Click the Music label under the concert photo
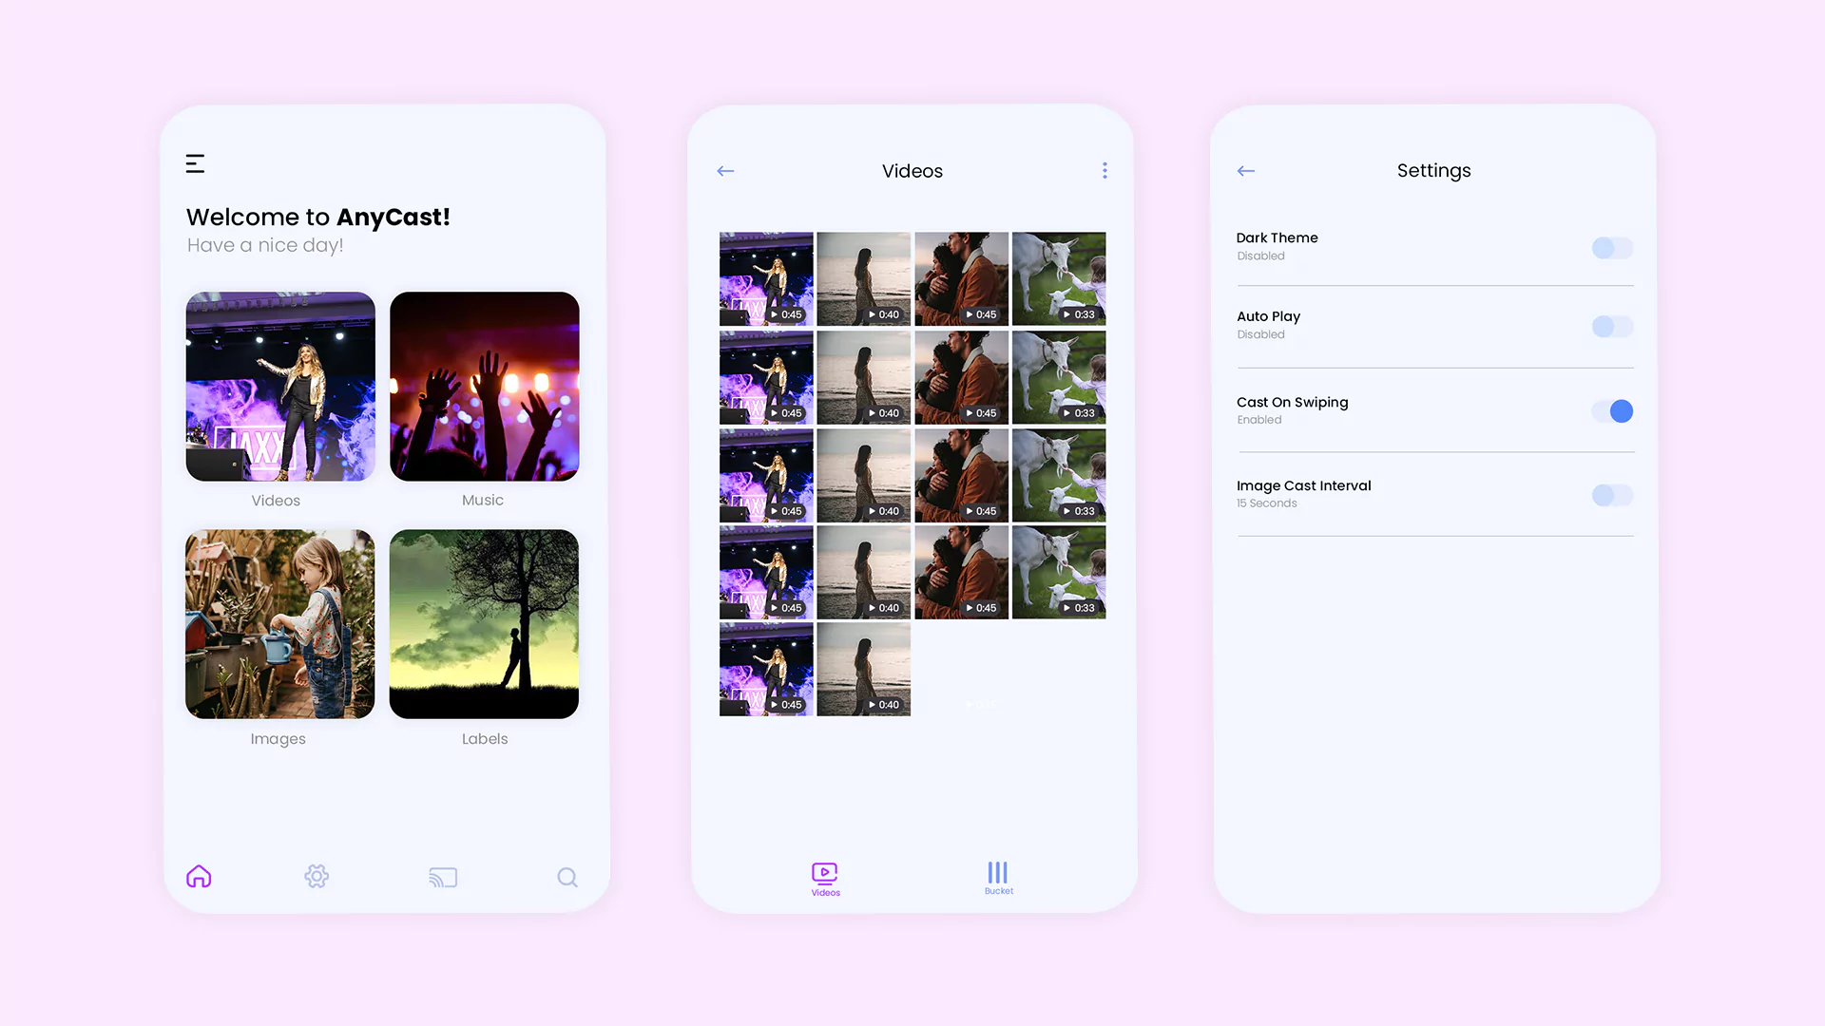The height and width of the screenshot is (1026, 1825). (483, 500)
